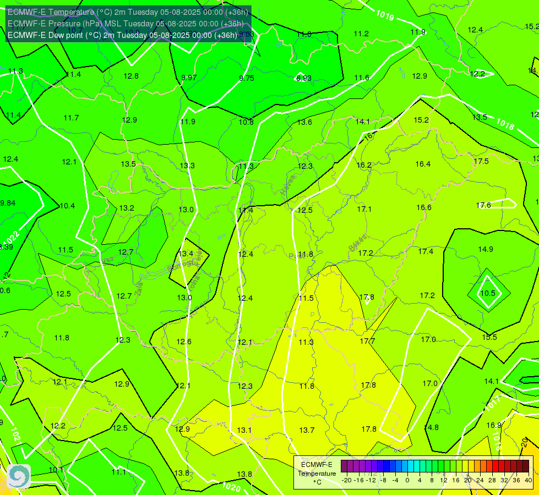Select the ECMWF-E Temperature 2m header line
Viewport: 539px width, 495px height.
pyautogui.click(x=128, y=12)
